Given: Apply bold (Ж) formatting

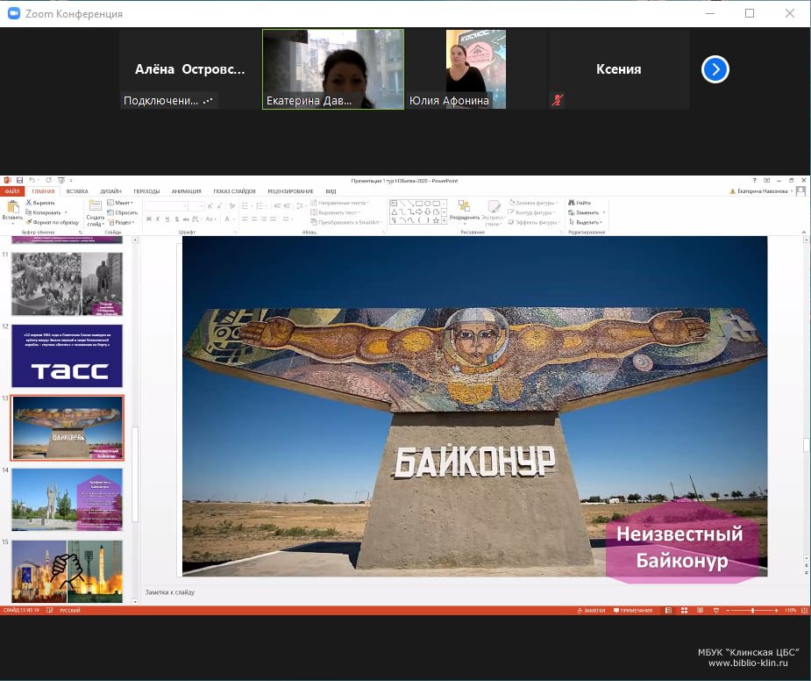Looking at the screenshot, I should pos(149,219).
